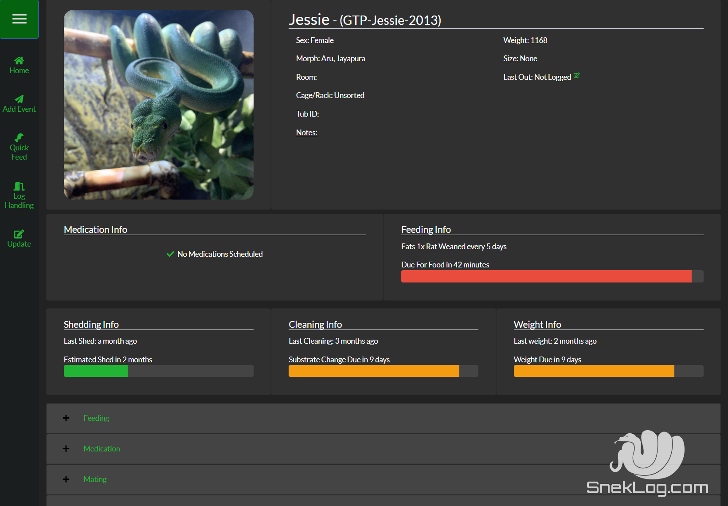Open the Medication accordion label

tap(102, 449)
